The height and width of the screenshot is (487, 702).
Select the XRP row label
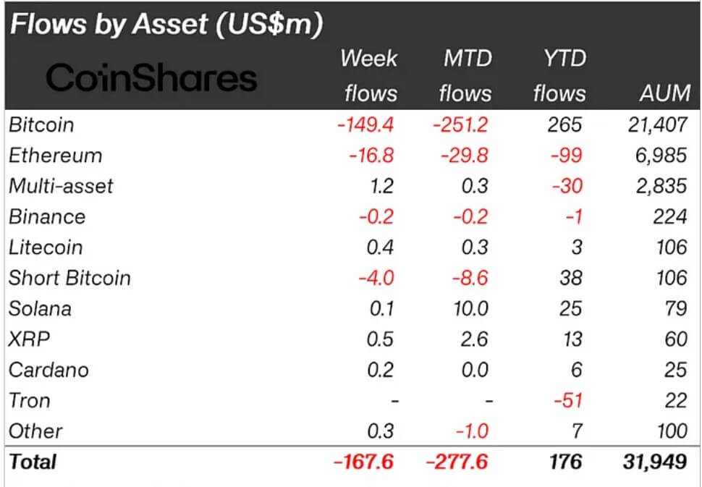click(30, 339)
